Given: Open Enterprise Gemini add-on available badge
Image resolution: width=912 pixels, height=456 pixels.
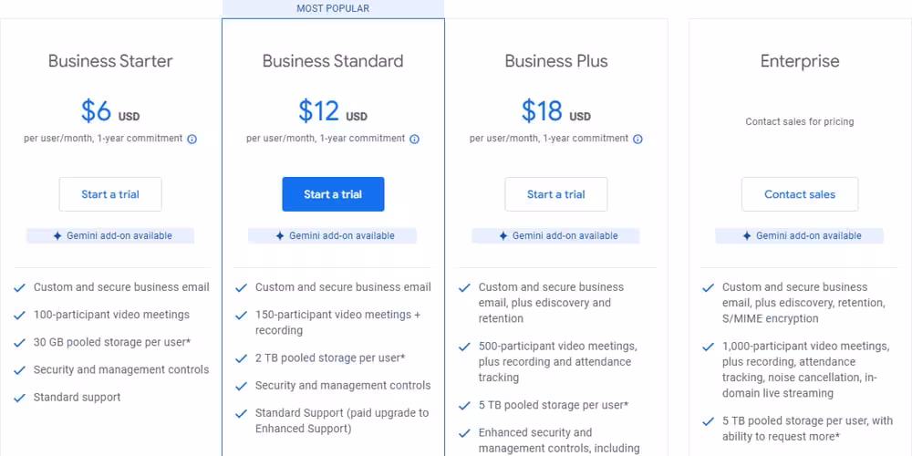Looking at the screenshot, I should pos(800,235).
